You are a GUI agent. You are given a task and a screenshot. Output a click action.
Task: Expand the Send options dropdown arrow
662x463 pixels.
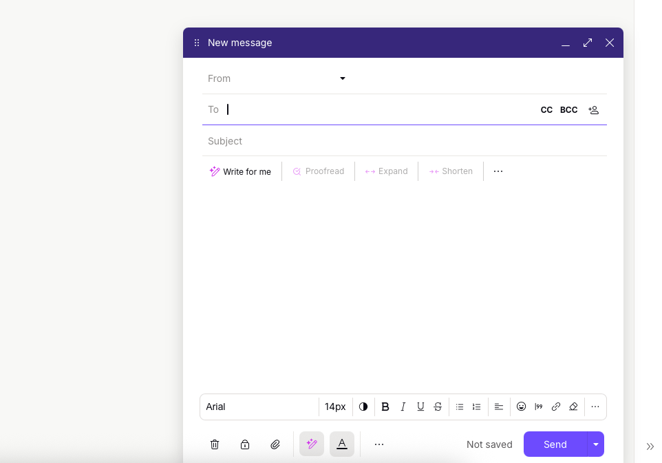[x=596, y=444]
